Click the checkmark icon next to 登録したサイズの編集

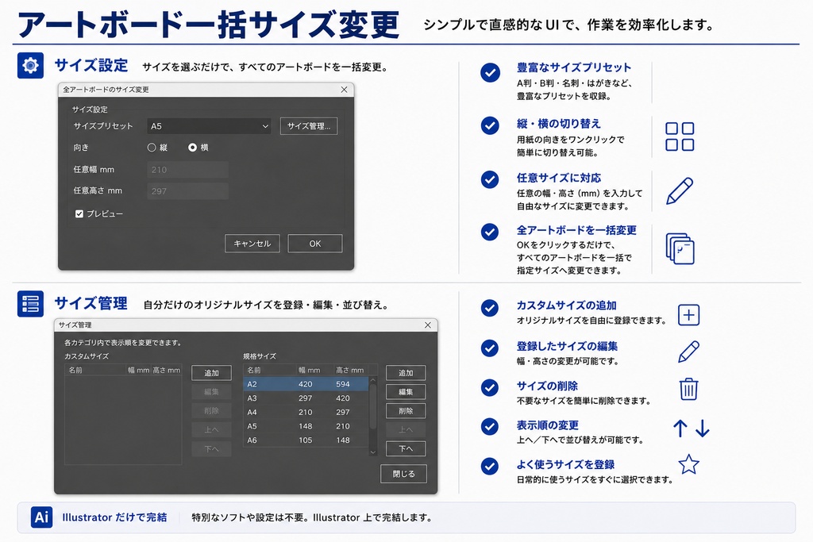coord(489,348)
